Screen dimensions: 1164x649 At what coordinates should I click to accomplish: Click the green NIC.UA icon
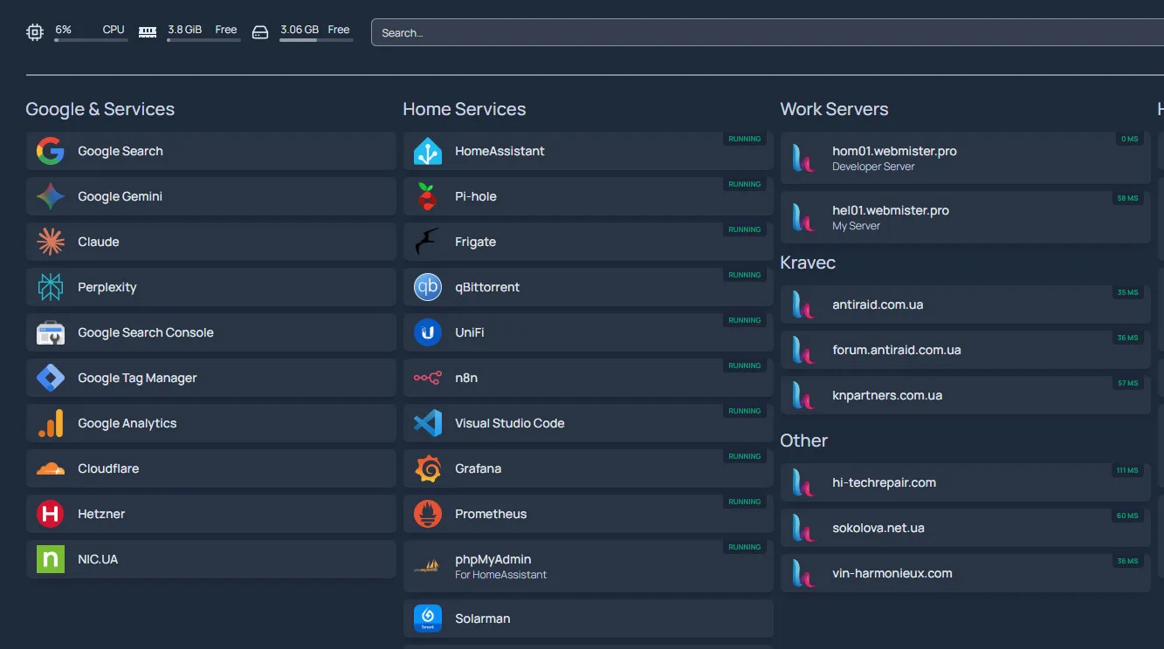tap(51, 559)
